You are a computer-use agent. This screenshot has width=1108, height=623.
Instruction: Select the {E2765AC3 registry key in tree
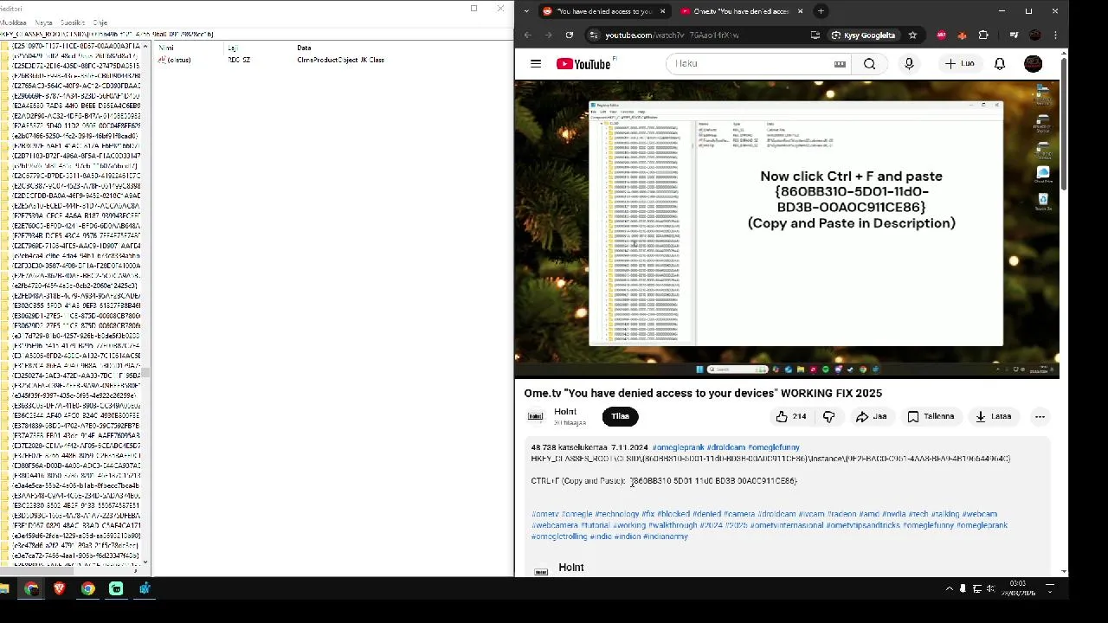[76, 86]
